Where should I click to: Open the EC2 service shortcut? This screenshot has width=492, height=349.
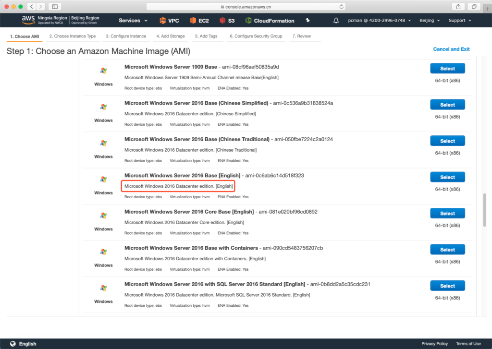(x=199, y=21)
